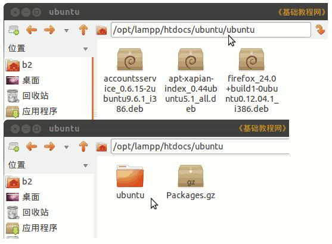Click the /opt/lampp/htdocs/ubuntu path field
This screenshot has height=244, width=332.
pyautogui.click(x=200, y=146)
